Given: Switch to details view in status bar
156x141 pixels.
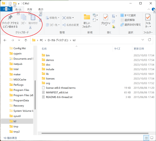Looking at the screenshot, I should pos(146,138).
